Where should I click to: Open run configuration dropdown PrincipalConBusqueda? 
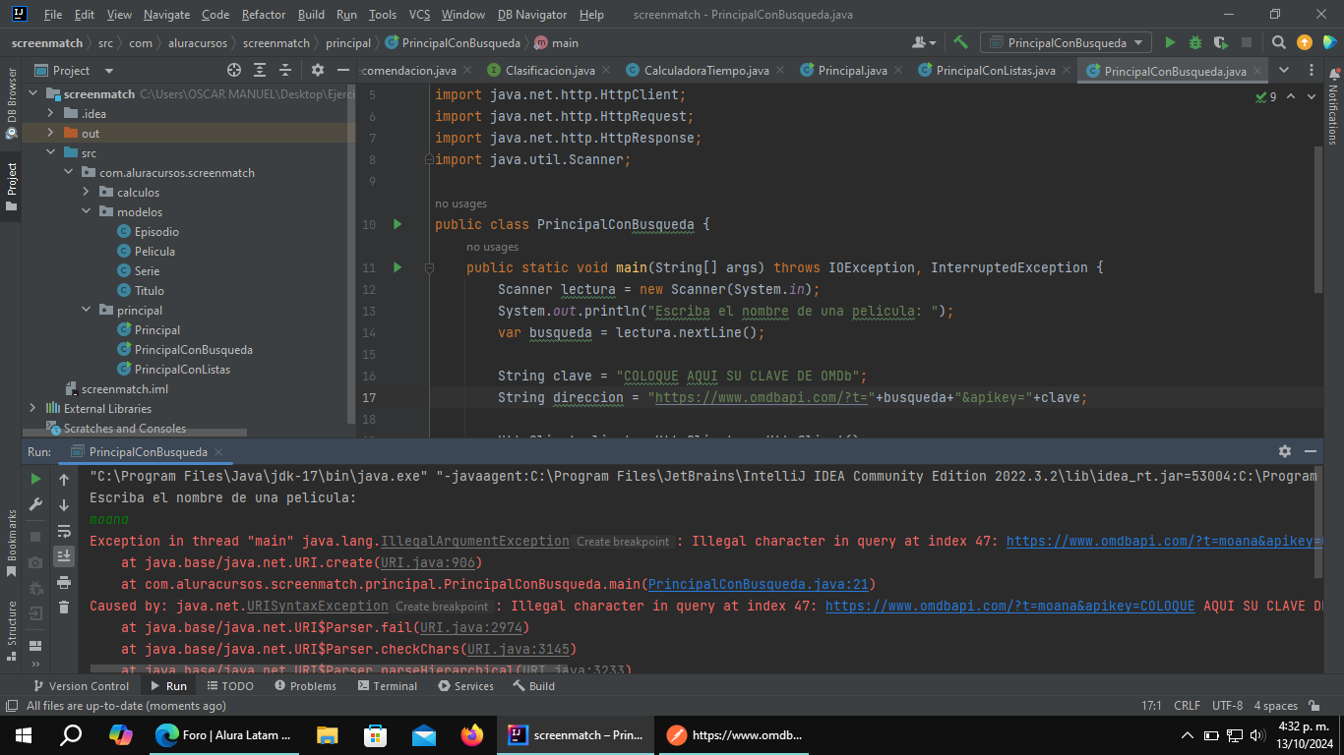(1067, 42)
